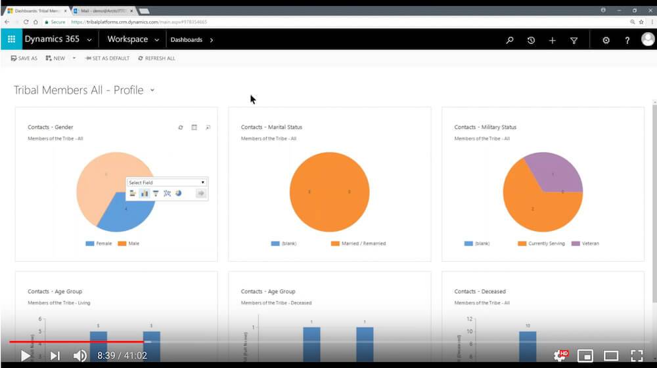This screenshot has height=368, width=657.
Task: Toggle theater mode
Action: (x=611, y=356)
